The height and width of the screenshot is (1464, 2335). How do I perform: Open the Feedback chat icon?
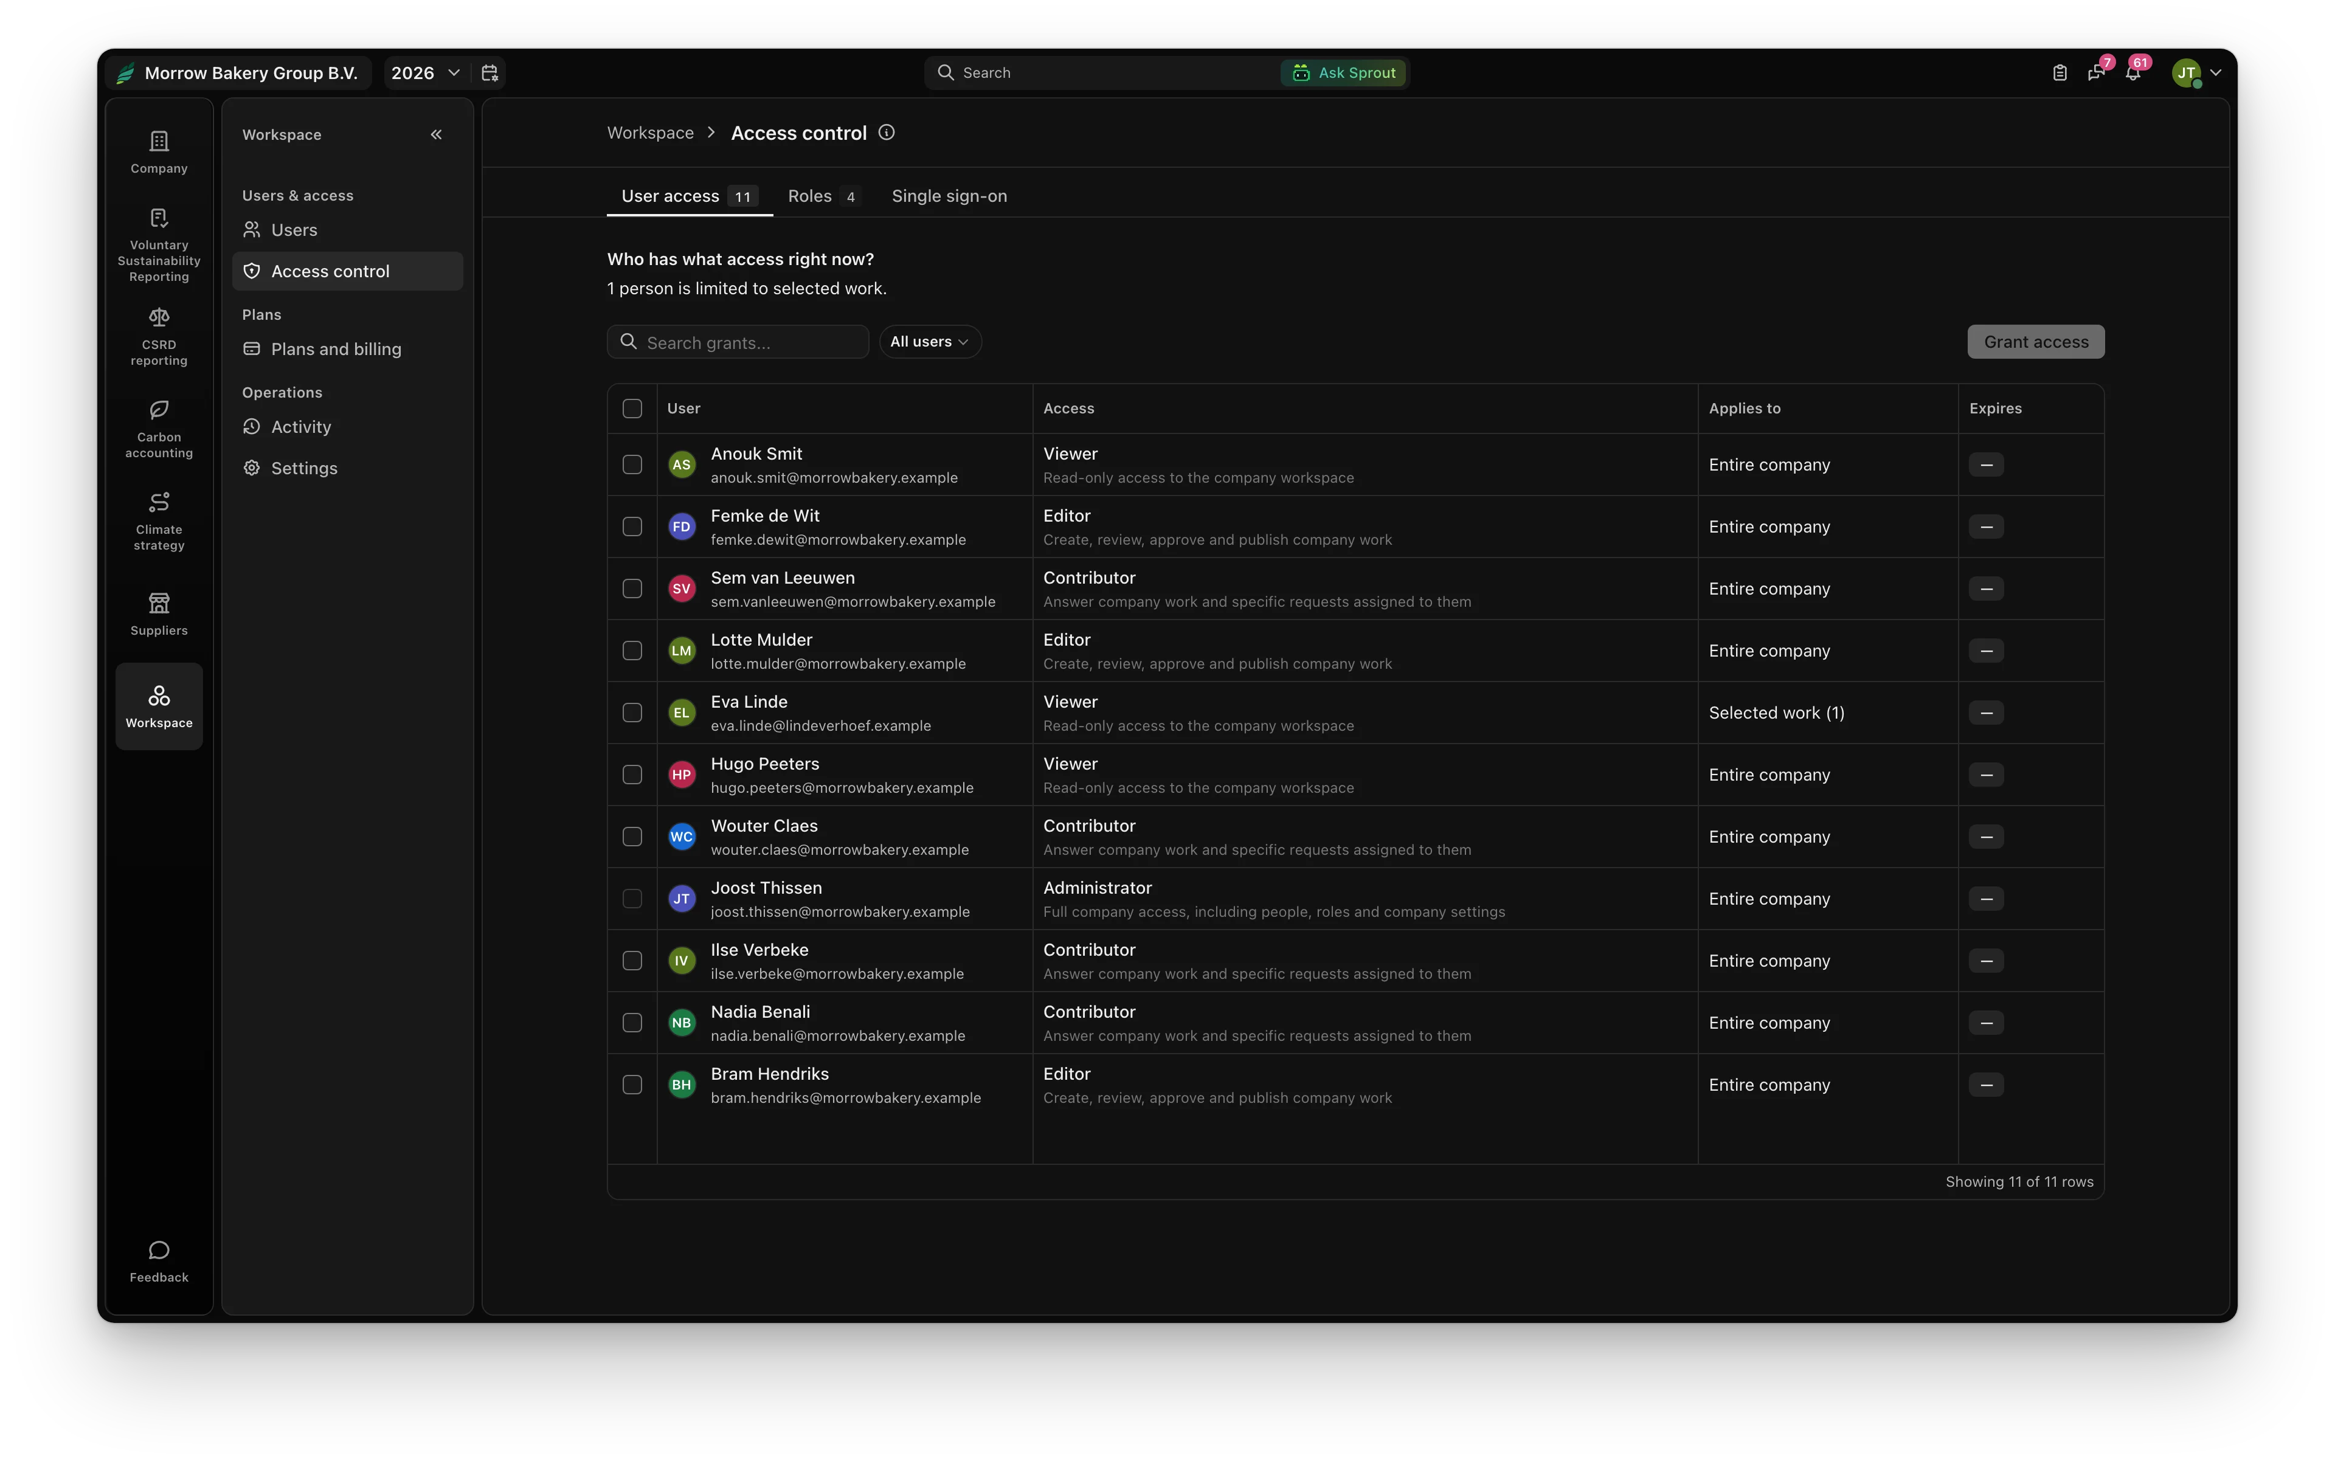click(159, 1262)
